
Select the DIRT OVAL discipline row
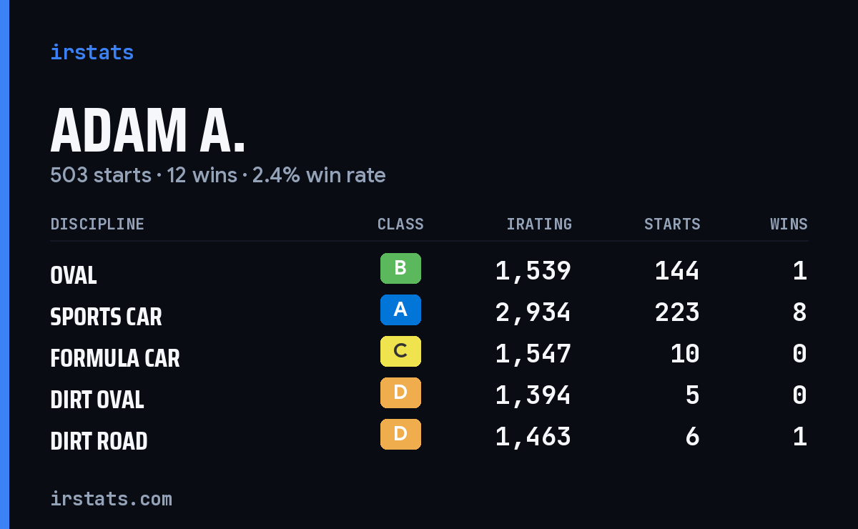coord(429,395)
